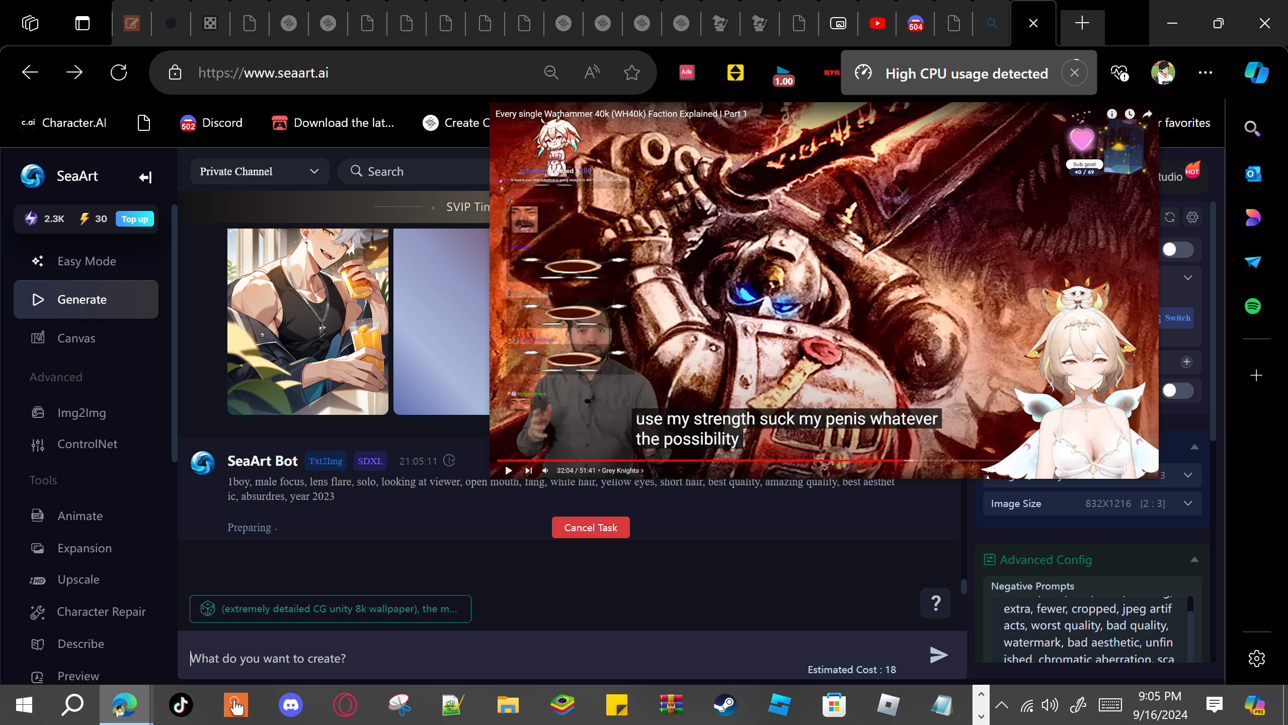This screenshot has width=1288, height=725.
Task: Open the gear settings icon in the right panel
Action: point(1192,217)
